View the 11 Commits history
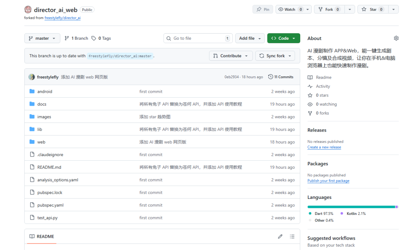412x250 pixels. point(281,77)
